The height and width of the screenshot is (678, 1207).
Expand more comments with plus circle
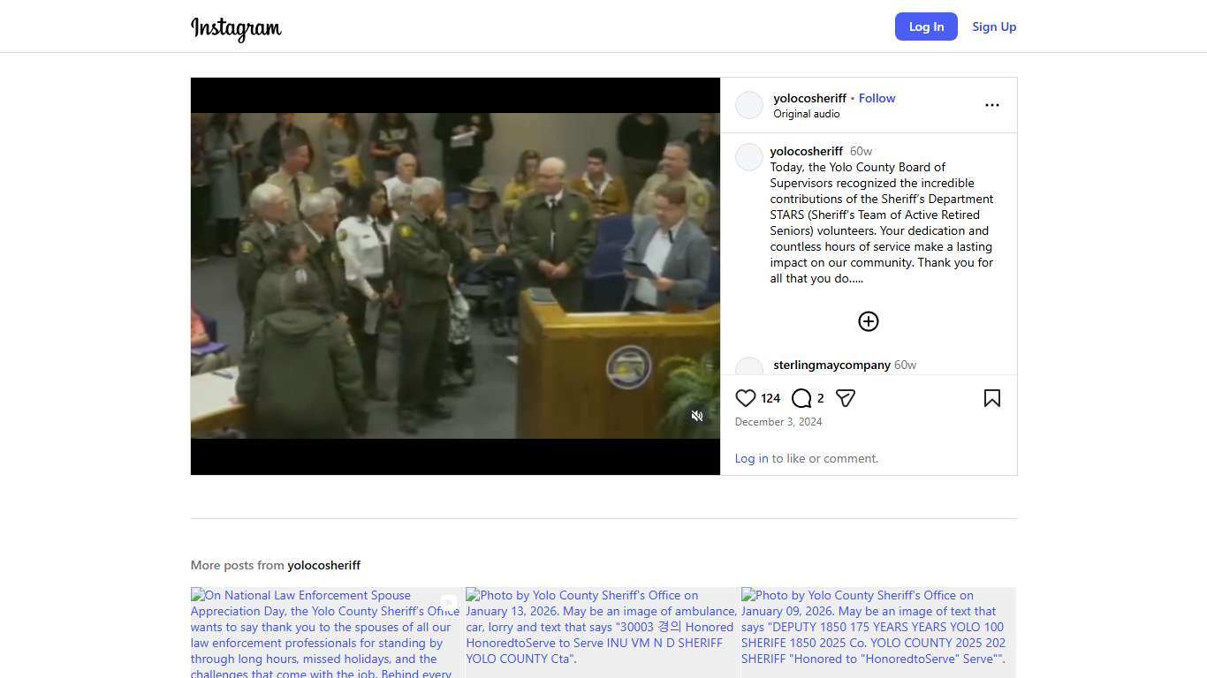click(868, 321)
